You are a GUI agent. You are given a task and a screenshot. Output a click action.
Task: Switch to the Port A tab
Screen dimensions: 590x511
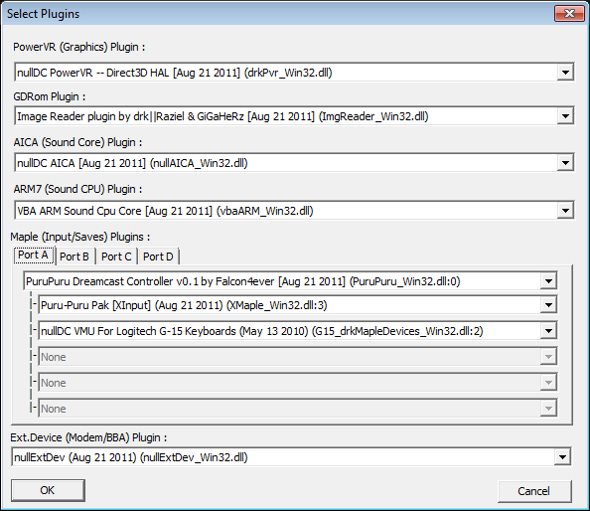[x=34, y=255]
